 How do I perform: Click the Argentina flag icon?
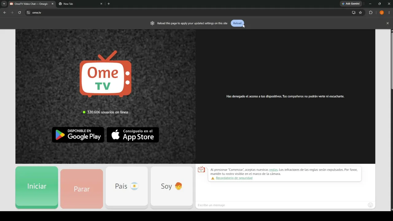pos(134,186)
